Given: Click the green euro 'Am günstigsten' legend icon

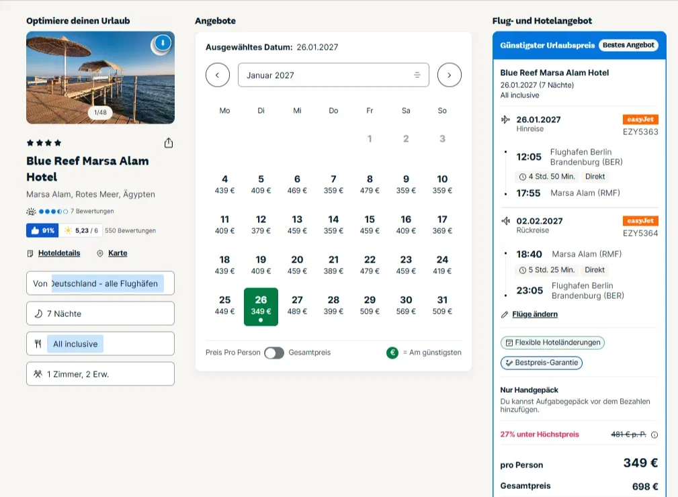Looking at the screenshot, I should [392, 353].
